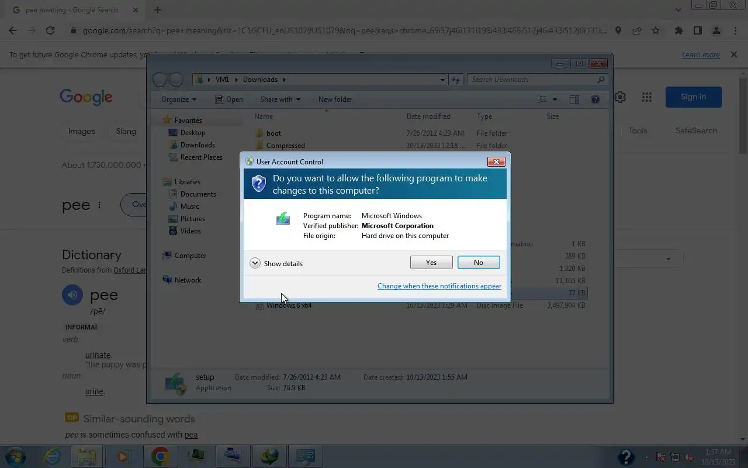Click Open button in Explorer toolbar
The height and width of the screenshot is (468, 748).
229,99
